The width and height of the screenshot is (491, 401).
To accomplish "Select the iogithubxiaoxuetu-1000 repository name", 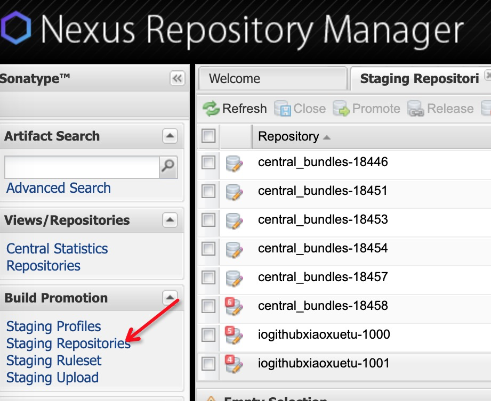I will tap(324, 334).
